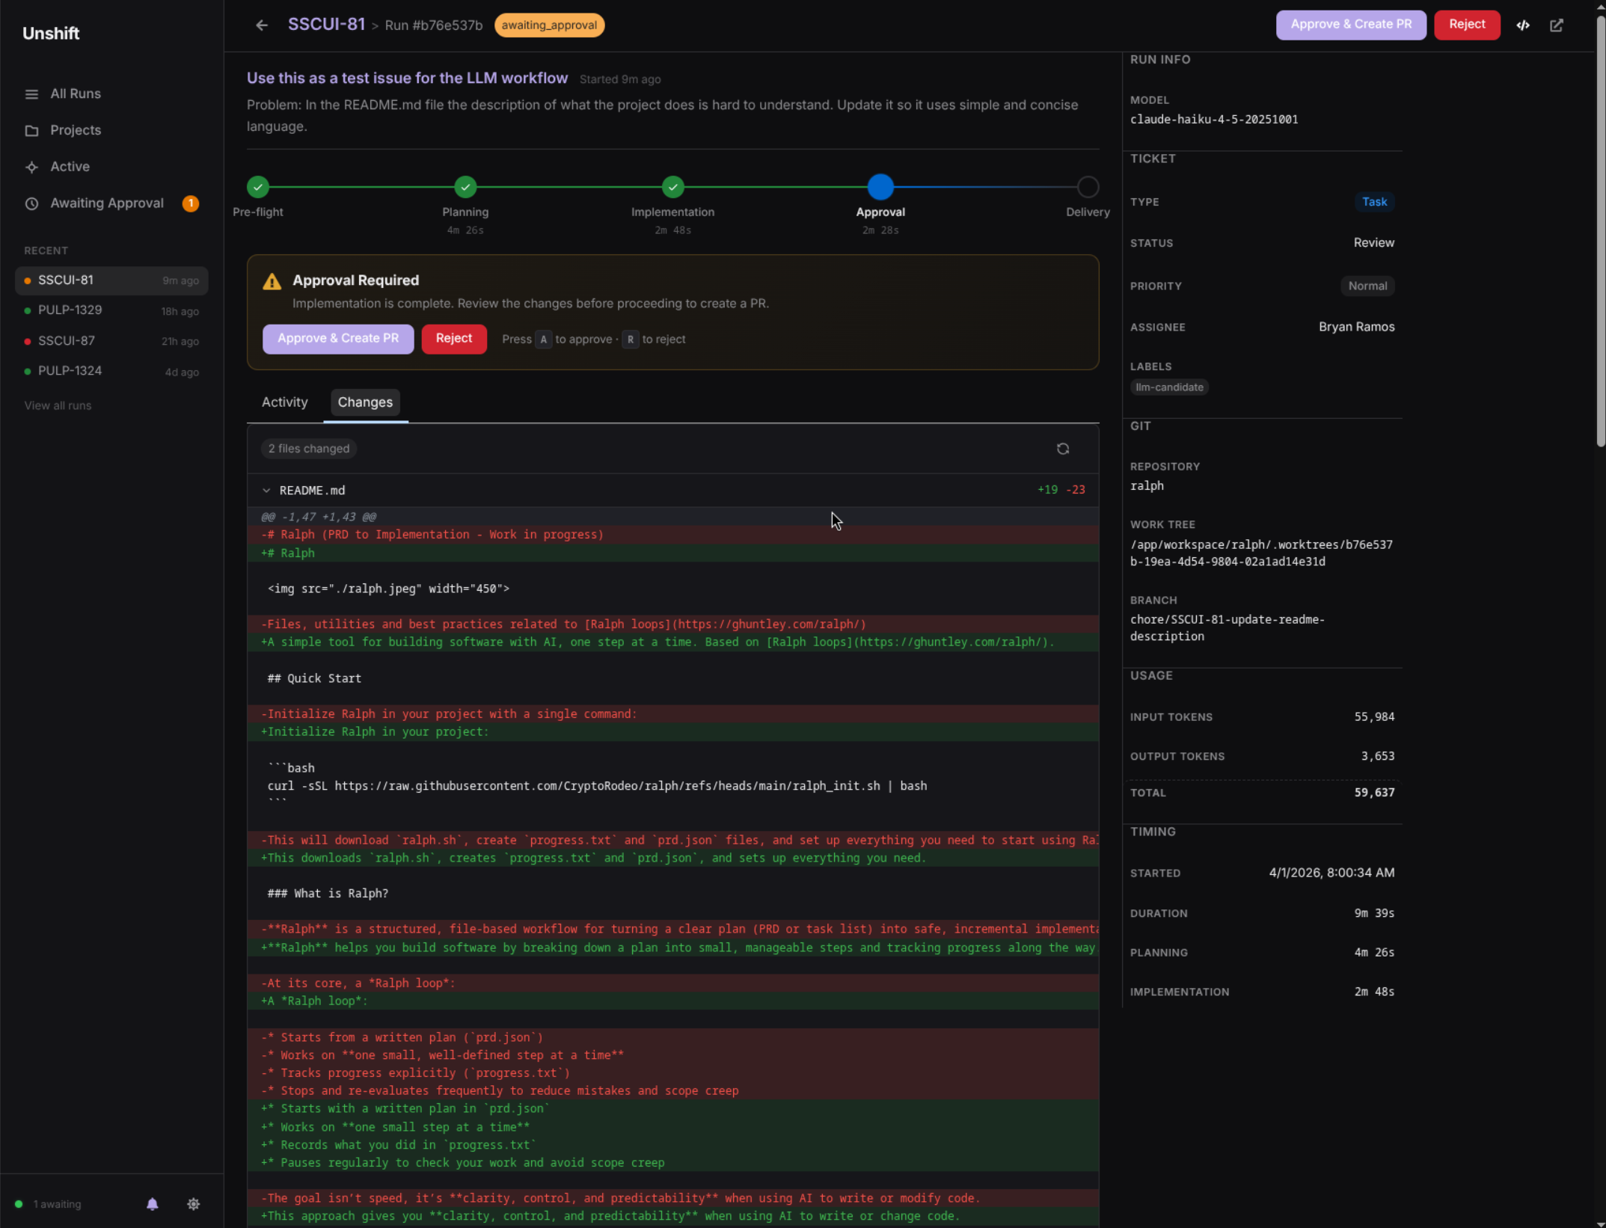The height and width of the screenshot is (1228, 1606).
Task: Click the page scrollbar on the right edge
Action: (1601, 224)
